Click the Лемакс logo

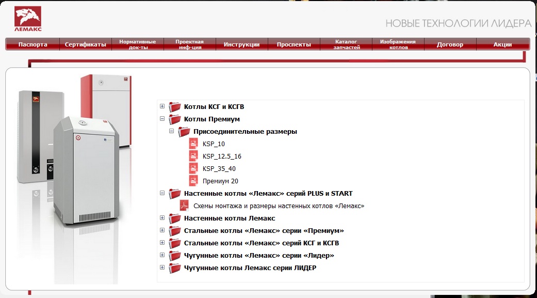(x=28, y=19)
